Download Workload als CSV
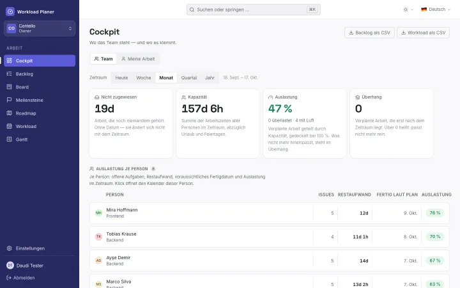Screen dimensions: 460x288 pyautogui.click(x=423, y=33)
